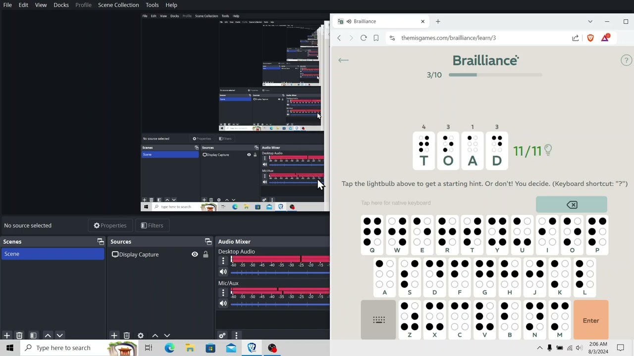Tap the lightbulb hint icon

(548, 150)
